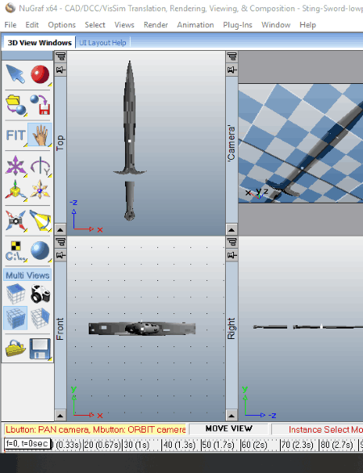Select the blue arrow pointer tool
Viewport: 363px width, 473px height.
[x=15, y=74]
